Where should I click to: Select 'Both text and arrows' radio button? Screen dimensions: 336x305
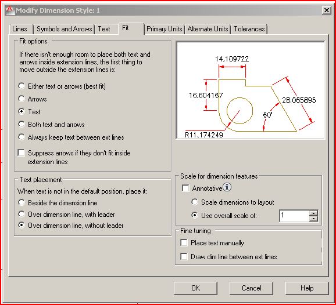pos(22,124)
